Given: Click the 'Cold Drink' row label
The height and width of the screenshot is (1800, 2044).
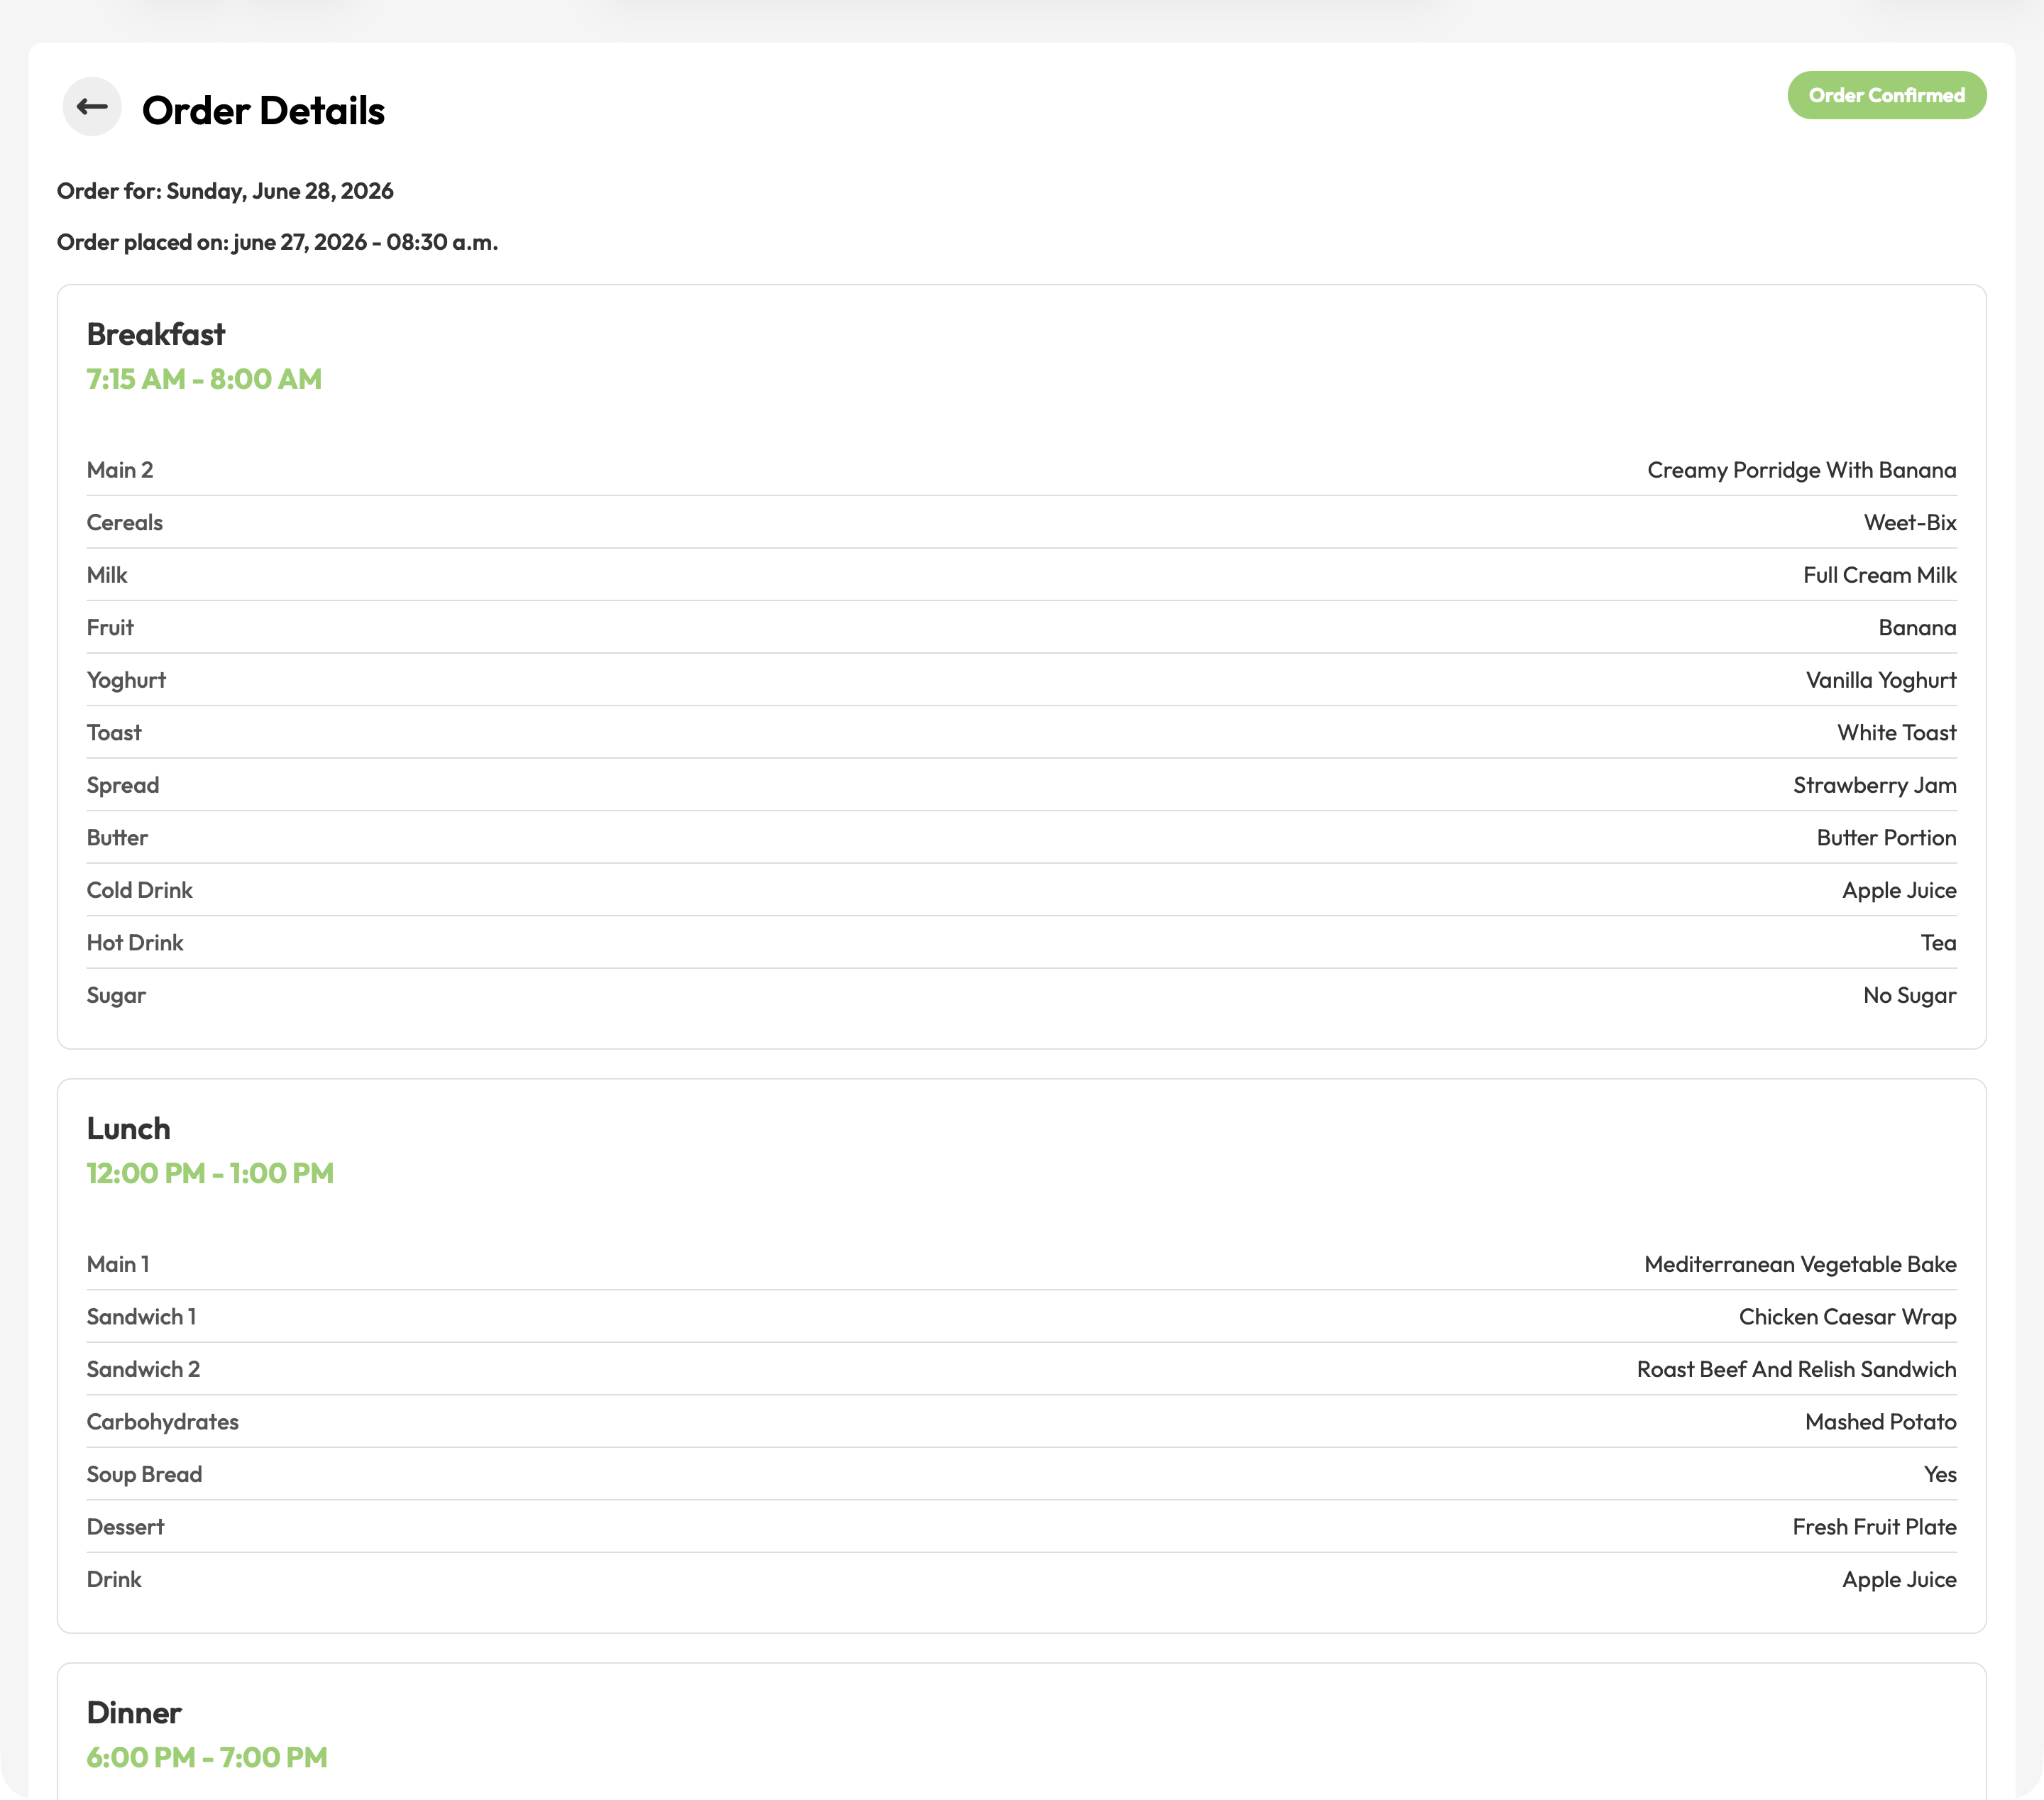Looking at the screenshot, I should tap(140, 890).
